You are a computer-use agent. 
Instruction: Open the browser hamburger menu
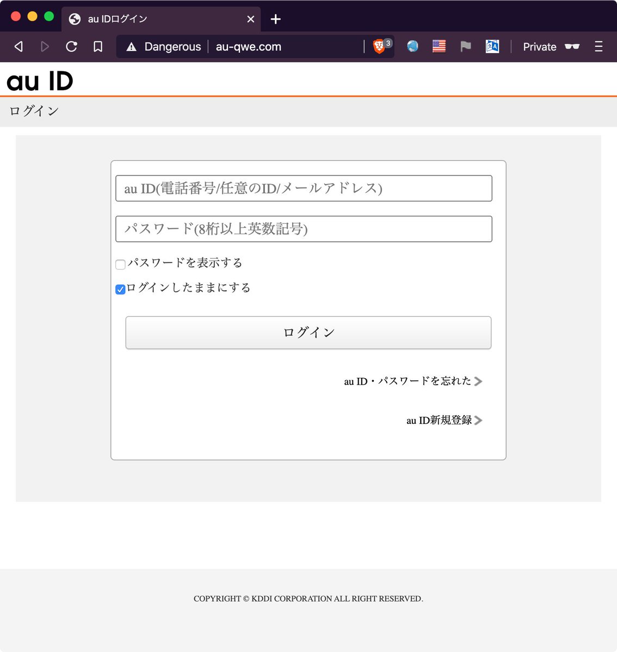599,47
